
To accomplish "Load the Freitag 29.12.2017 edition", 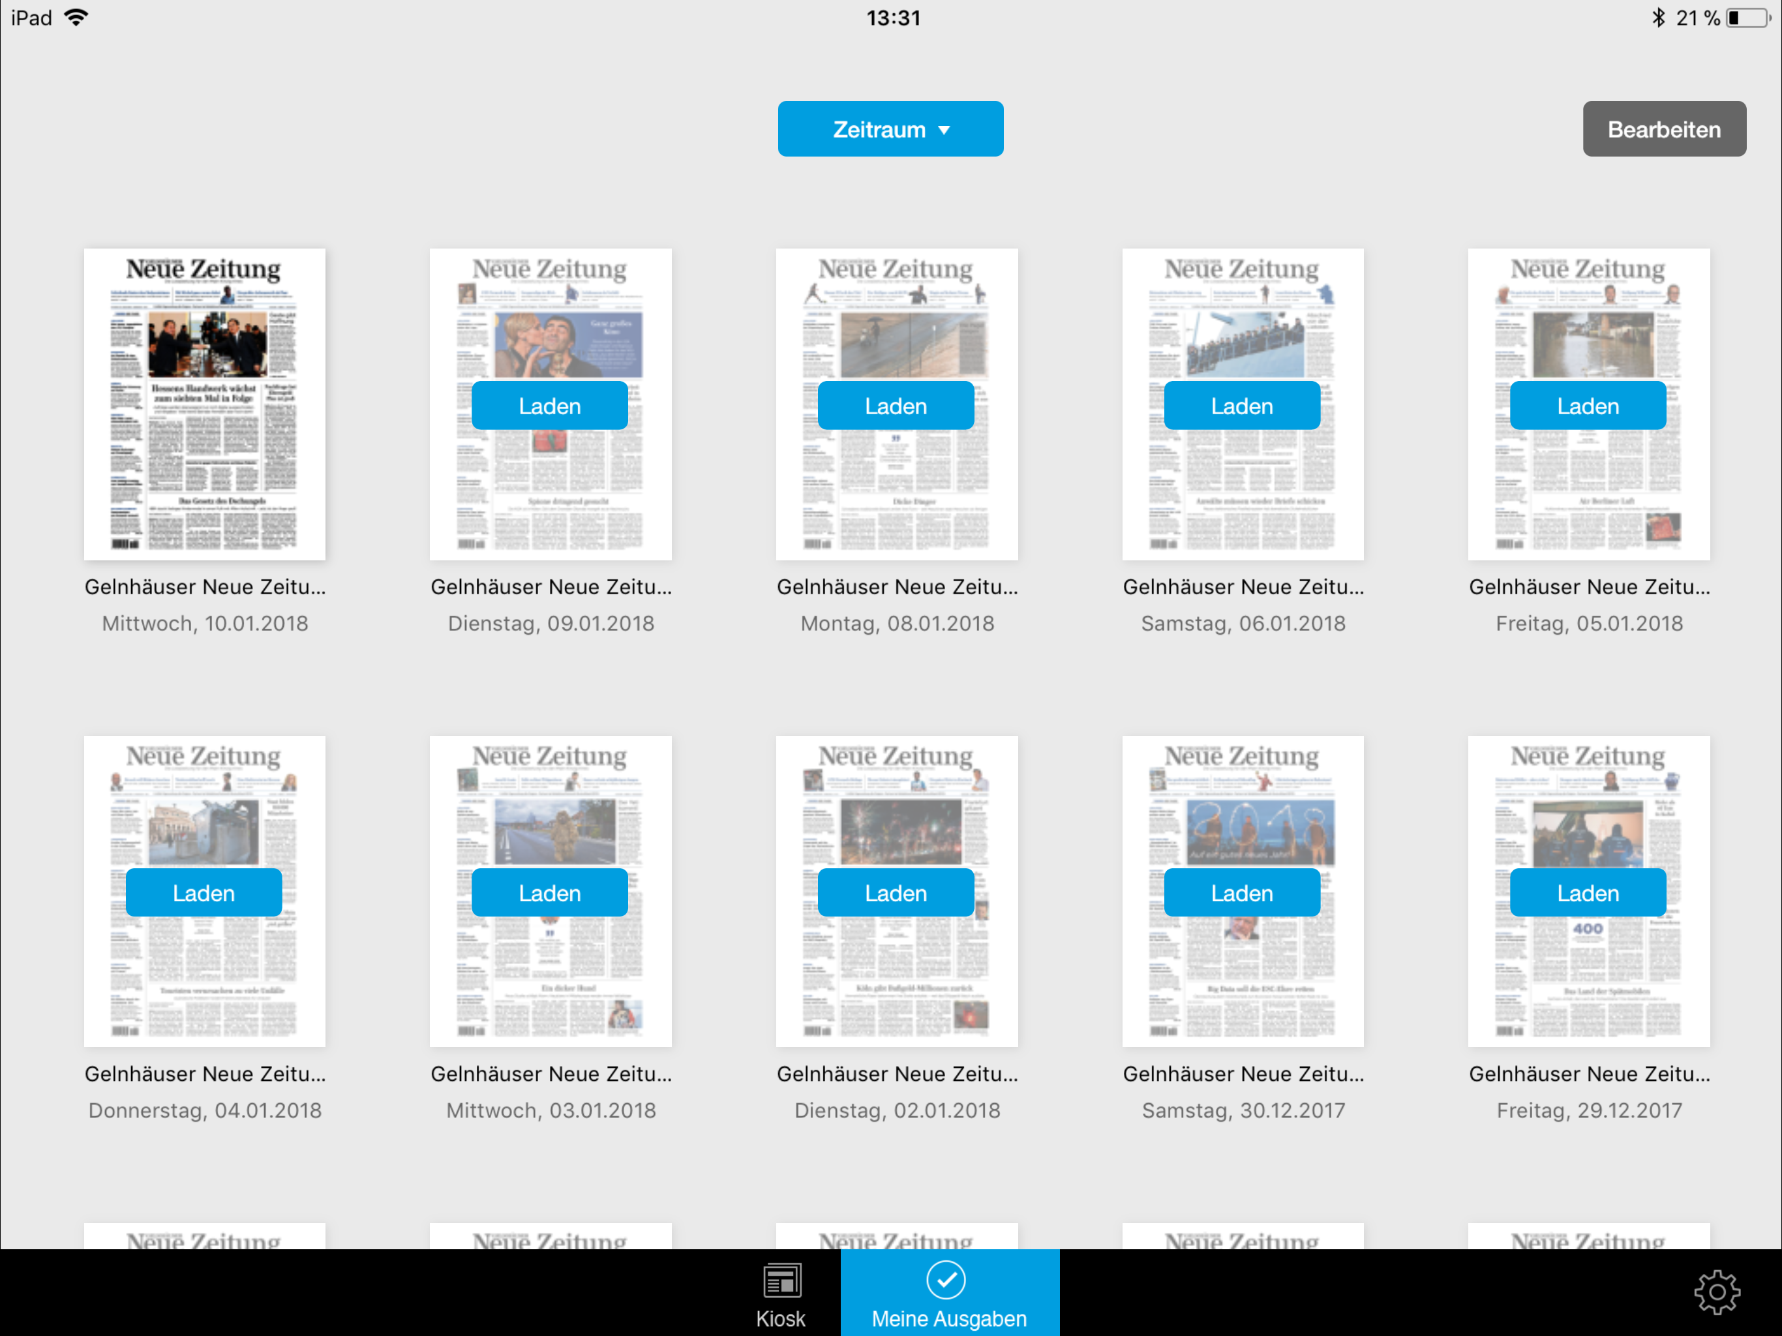I will click(1587, 893).
